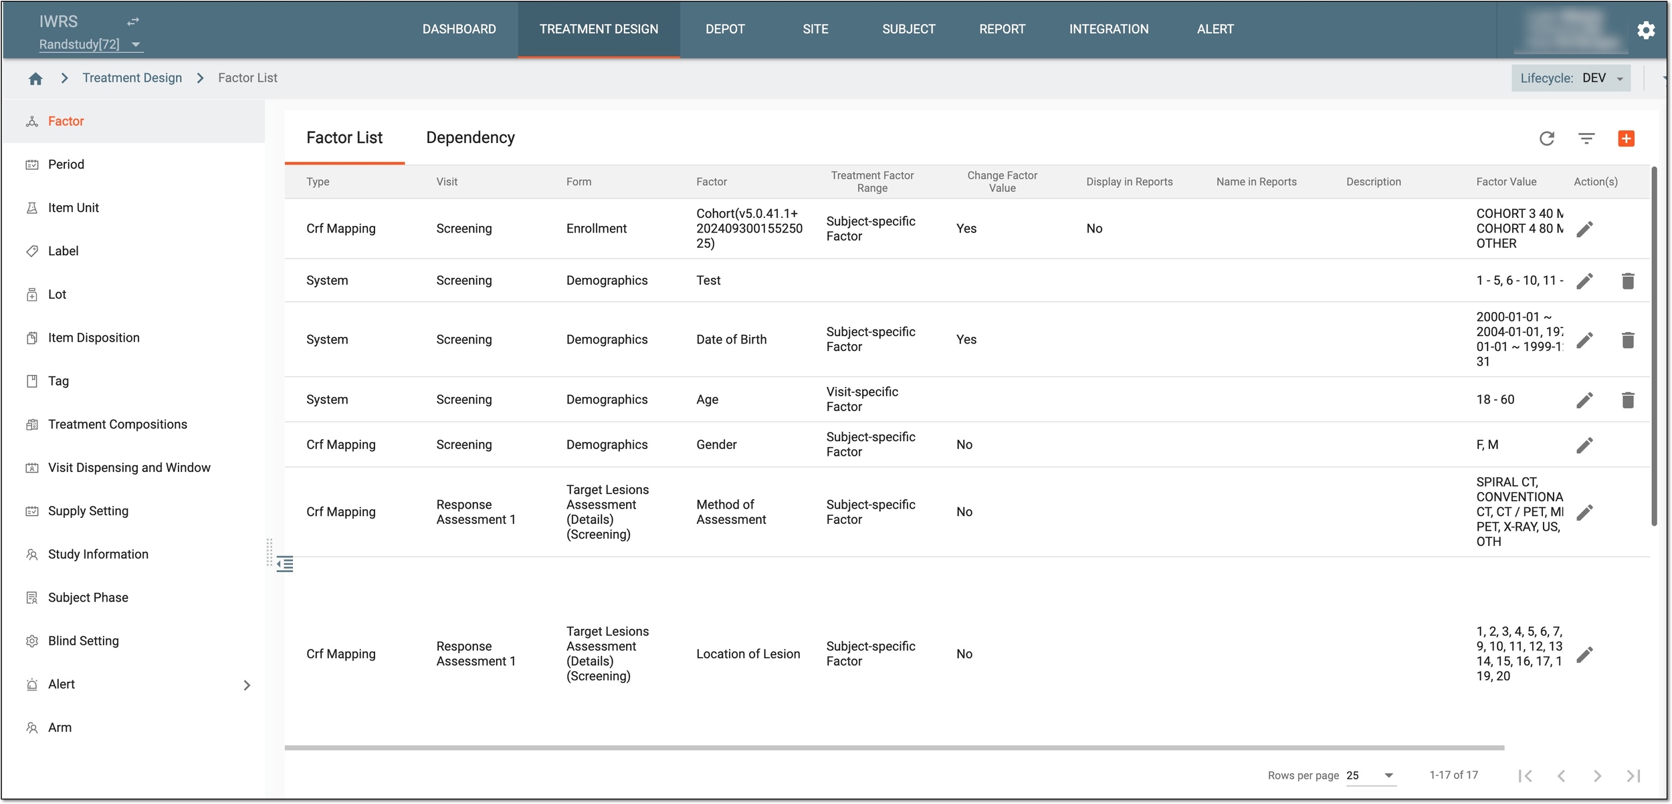Image resolution: width=1672 pixels, height=804 pixels.
Task: Click the "Enrollment" form cell
Action: pos(596,229)
